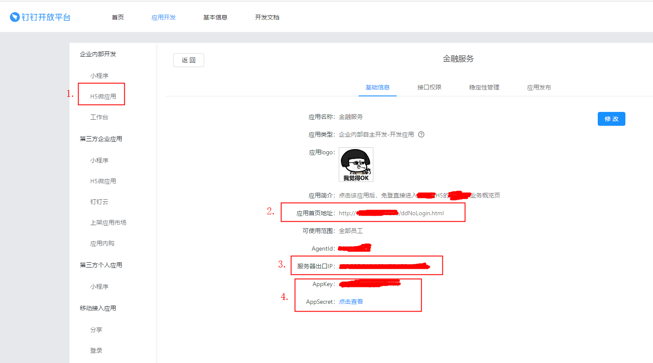Open the 首页 nav item

(118, 17)
